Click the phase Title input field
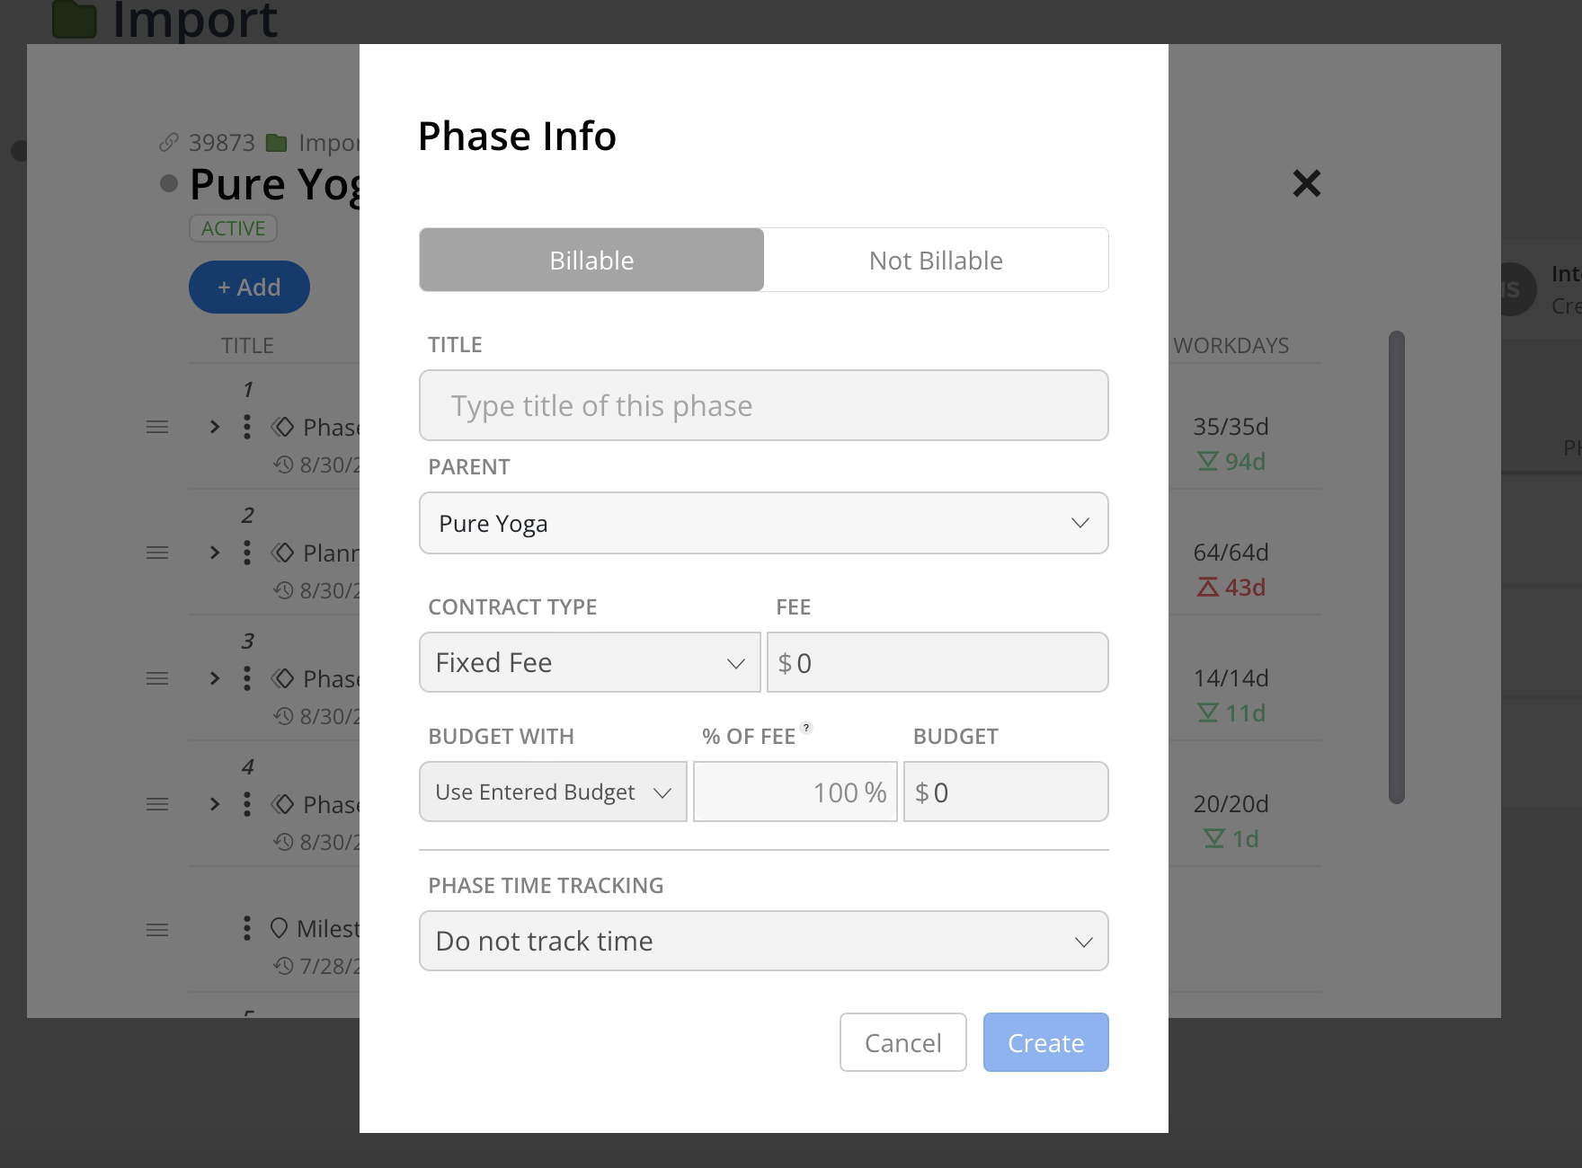Viewport: 1582px width, 1168px height. coord(763,405)
